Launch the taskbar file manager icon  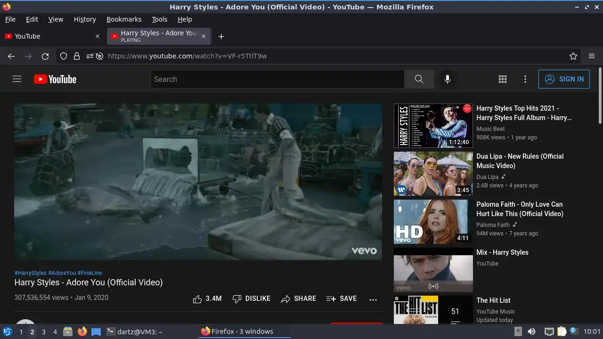click(68, 331)
